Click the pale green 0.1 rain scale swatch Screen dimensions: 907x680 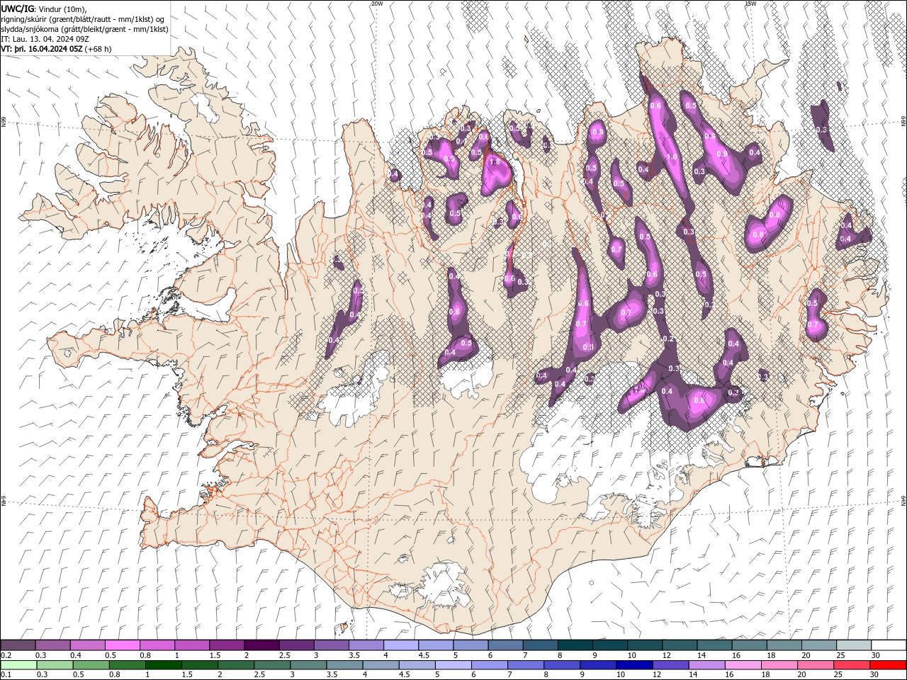[x=18, y=665]
